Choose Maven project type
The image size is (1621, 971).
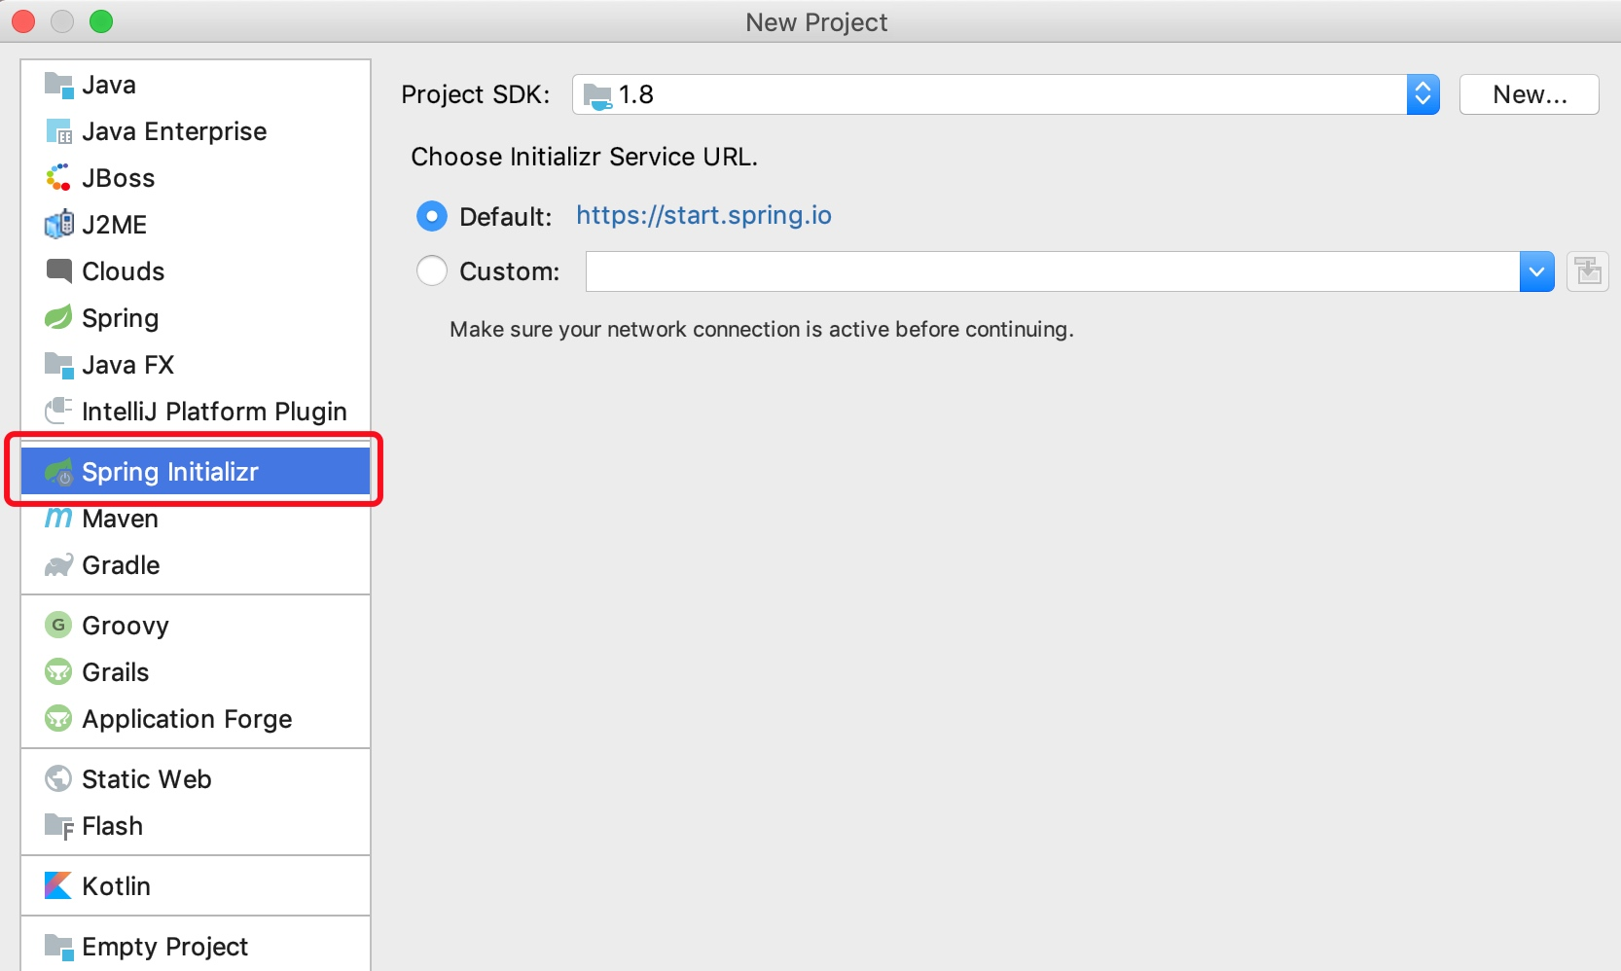click(x=196, y=519)
